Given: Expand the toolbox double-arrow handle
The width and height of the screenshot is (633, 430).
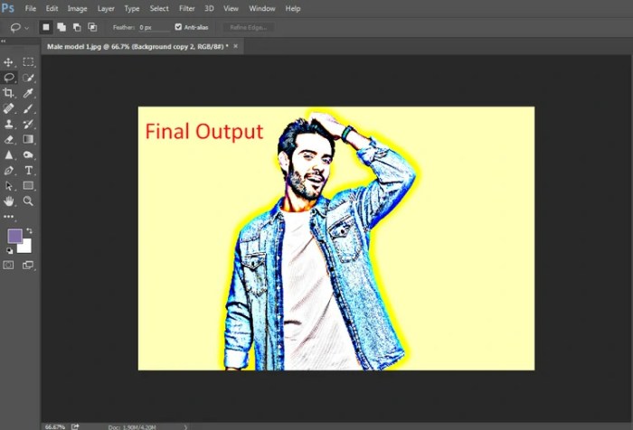Looking at the screenshot, I should click(x=4, y=42).
